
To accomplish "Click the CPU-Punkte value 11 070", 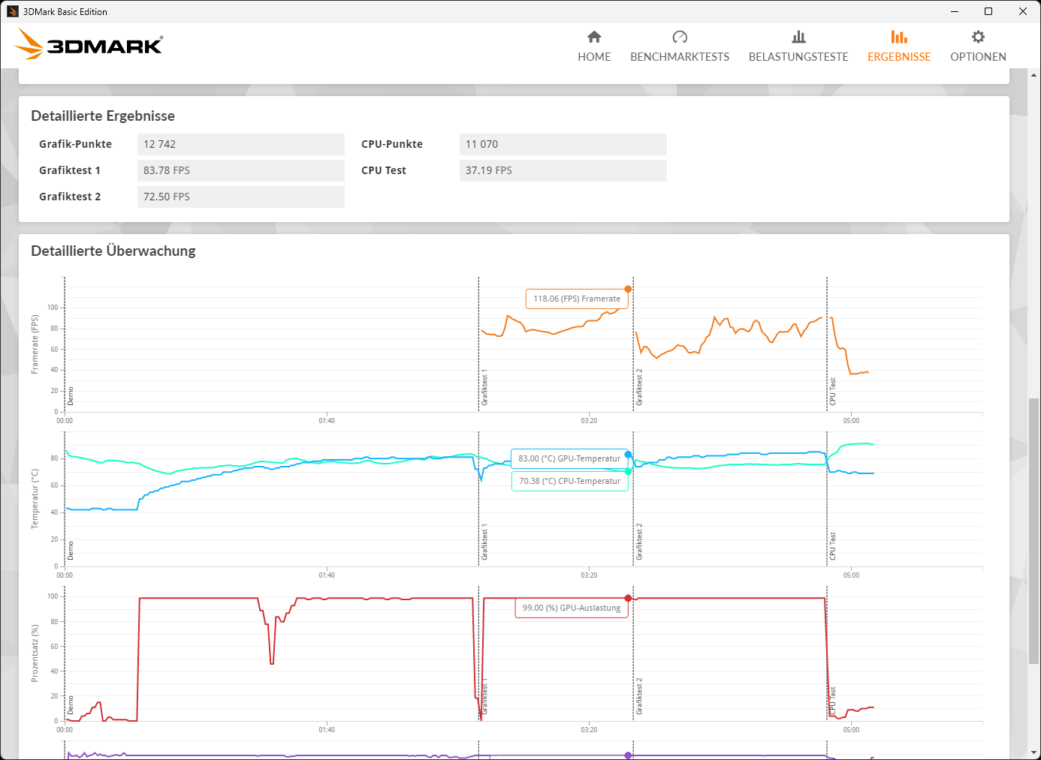I will [x=563, y=144].
